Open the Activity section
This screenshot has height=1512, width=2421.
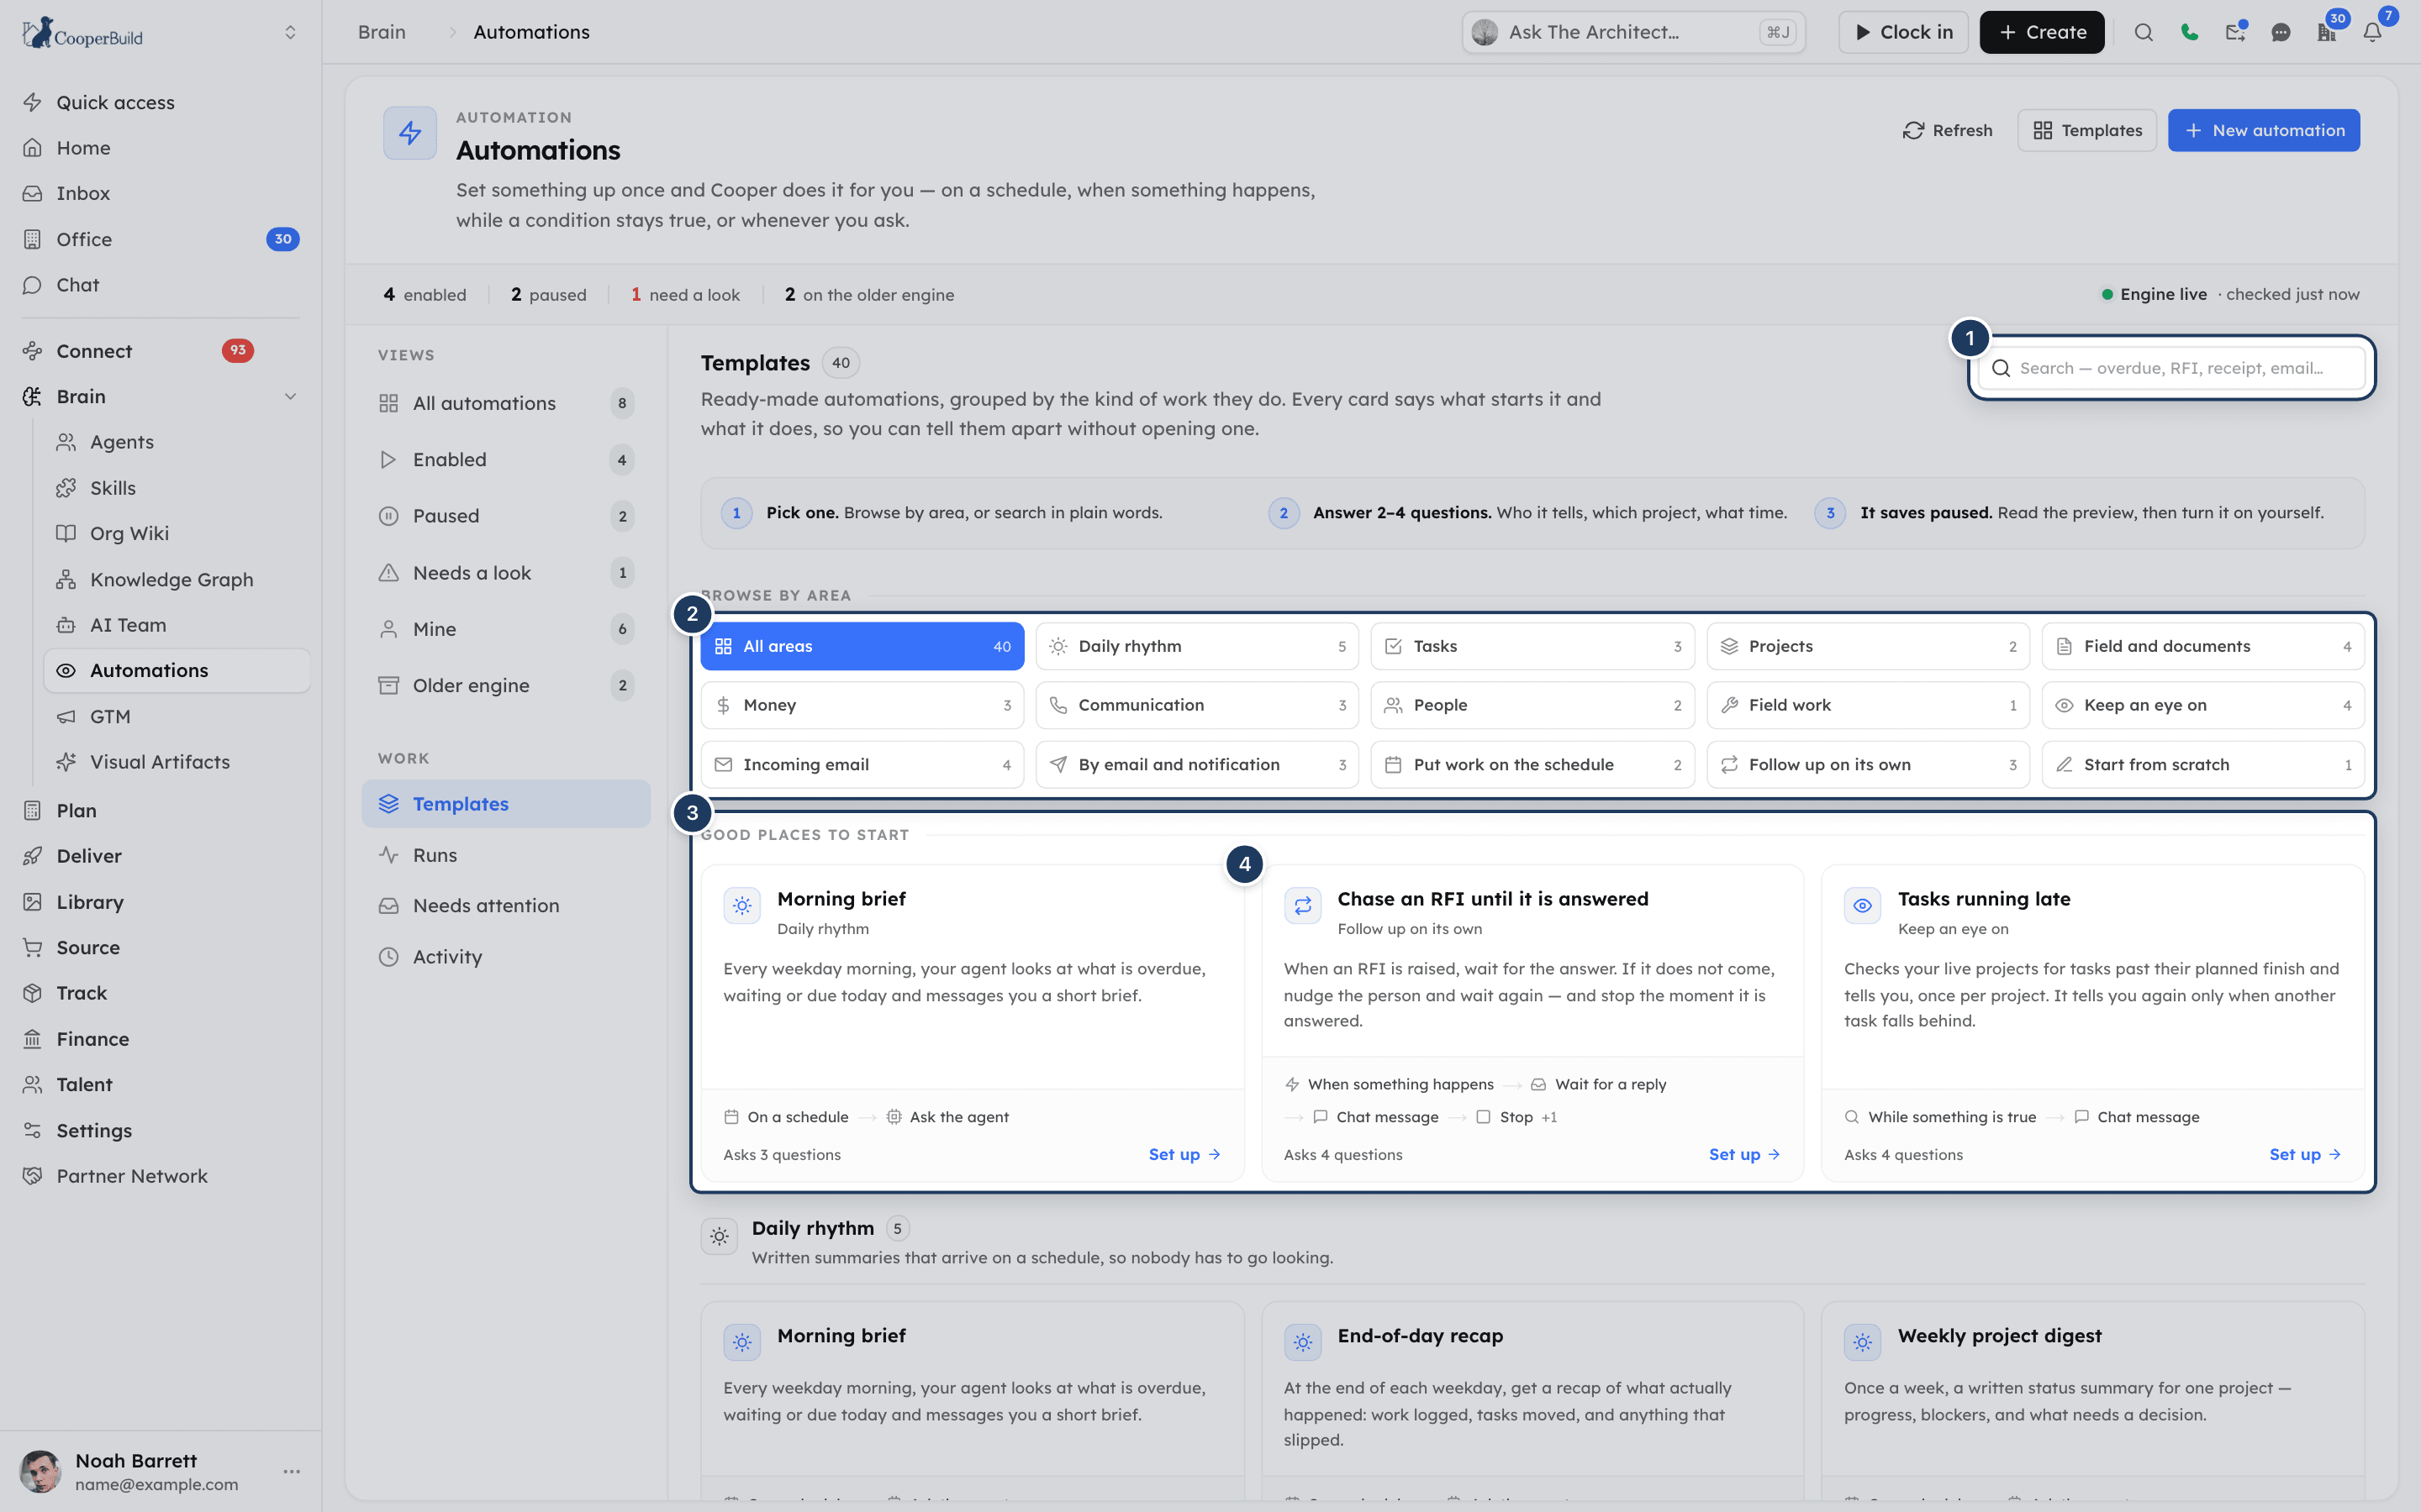(x=506, y=957)
